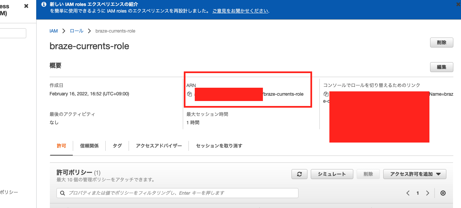The image size is (461, 208).
Task: Open the セッションを取り消す tab
Action: click(219, 146)
